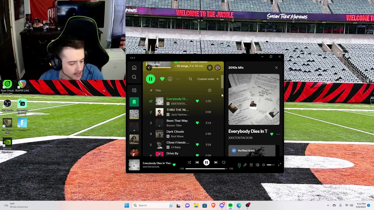Open Spotify Search in the sidebar
This screenshot has width=374, height=210.
tap(134, 77)
